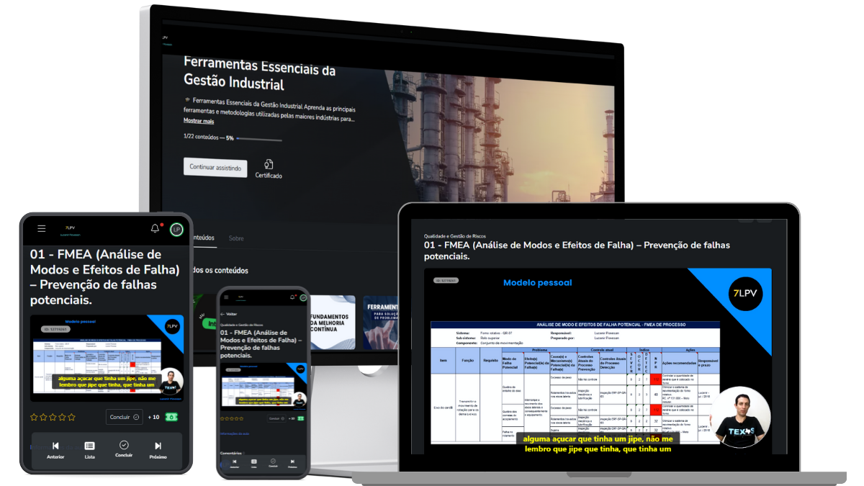Switch to the Sobre tab on the monitor

236,238
